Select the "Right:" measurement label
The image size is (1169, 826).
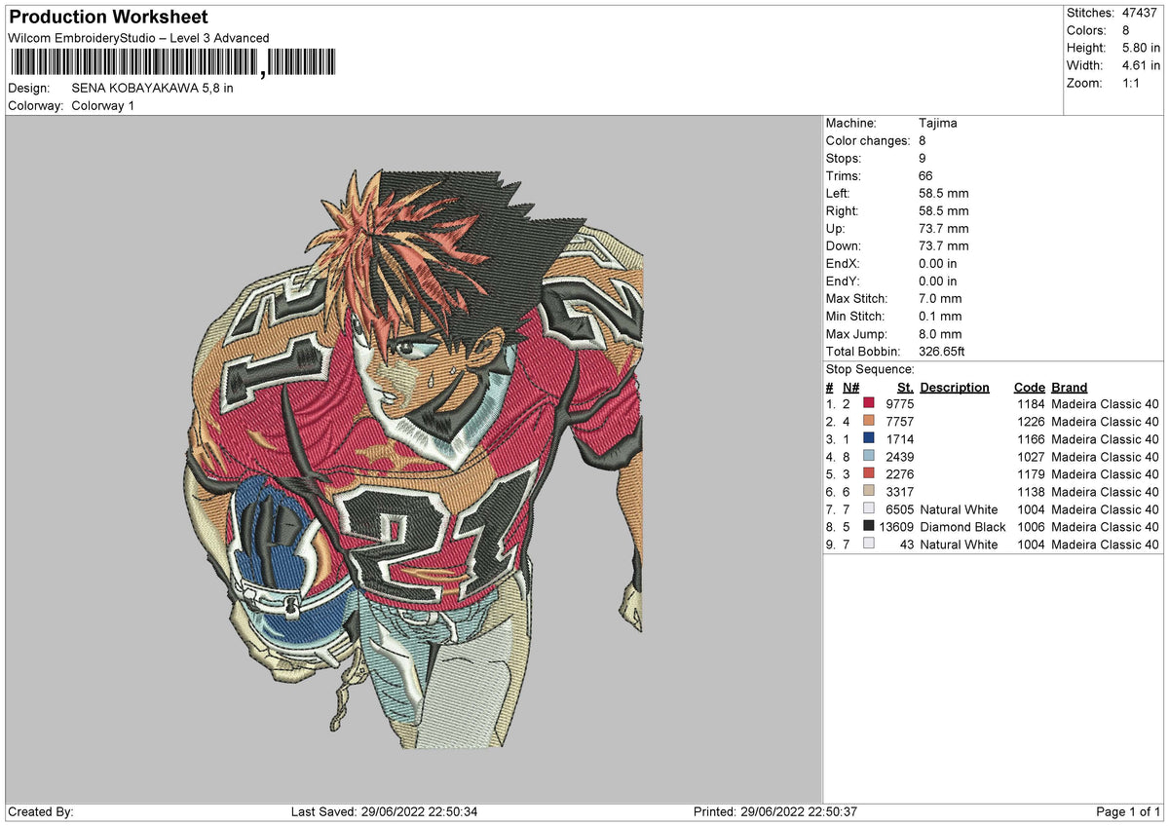[843, 211]
